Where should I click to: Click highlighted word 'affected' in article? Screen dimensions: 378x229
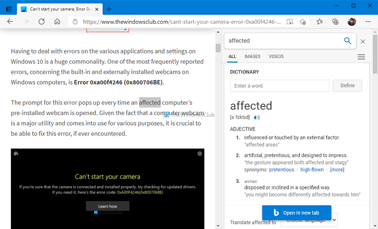pyautogui.click(x=150, y=103)
